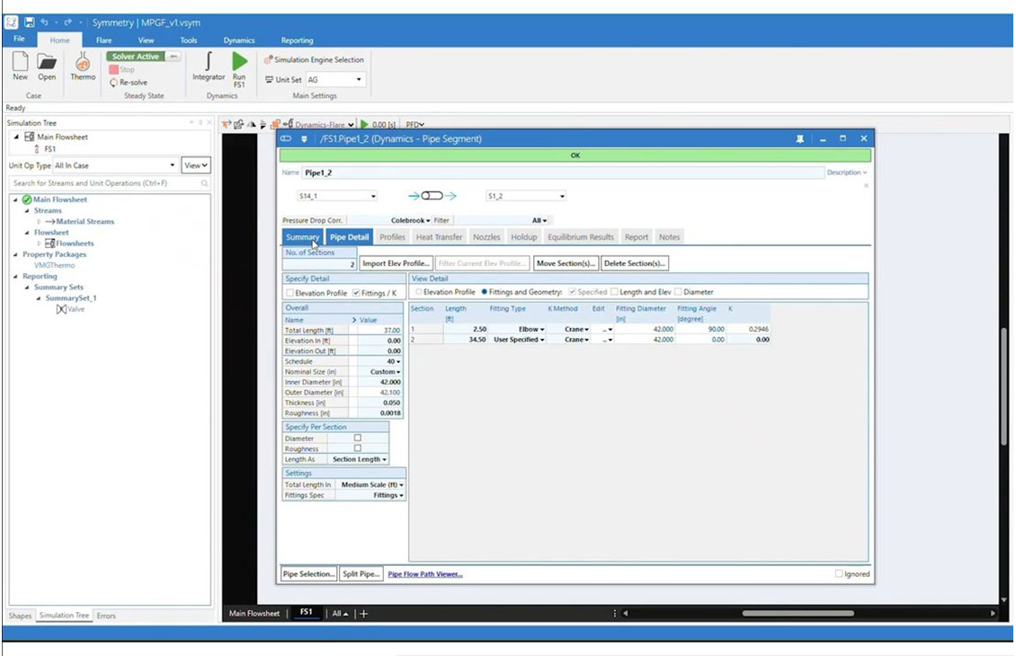This screenshot has width=1016, height=656.
Task: Click Delete Section(s) button
Action: [635, 263]
